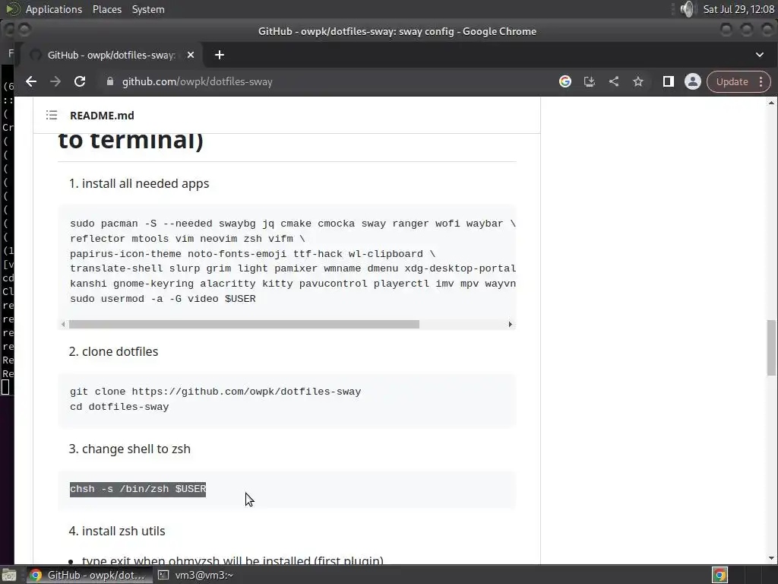
Task: Click the Update button in Chrome
Action: click(732, 82)
